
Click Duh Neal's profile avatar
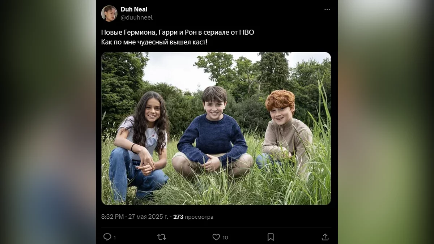[109, 13]
